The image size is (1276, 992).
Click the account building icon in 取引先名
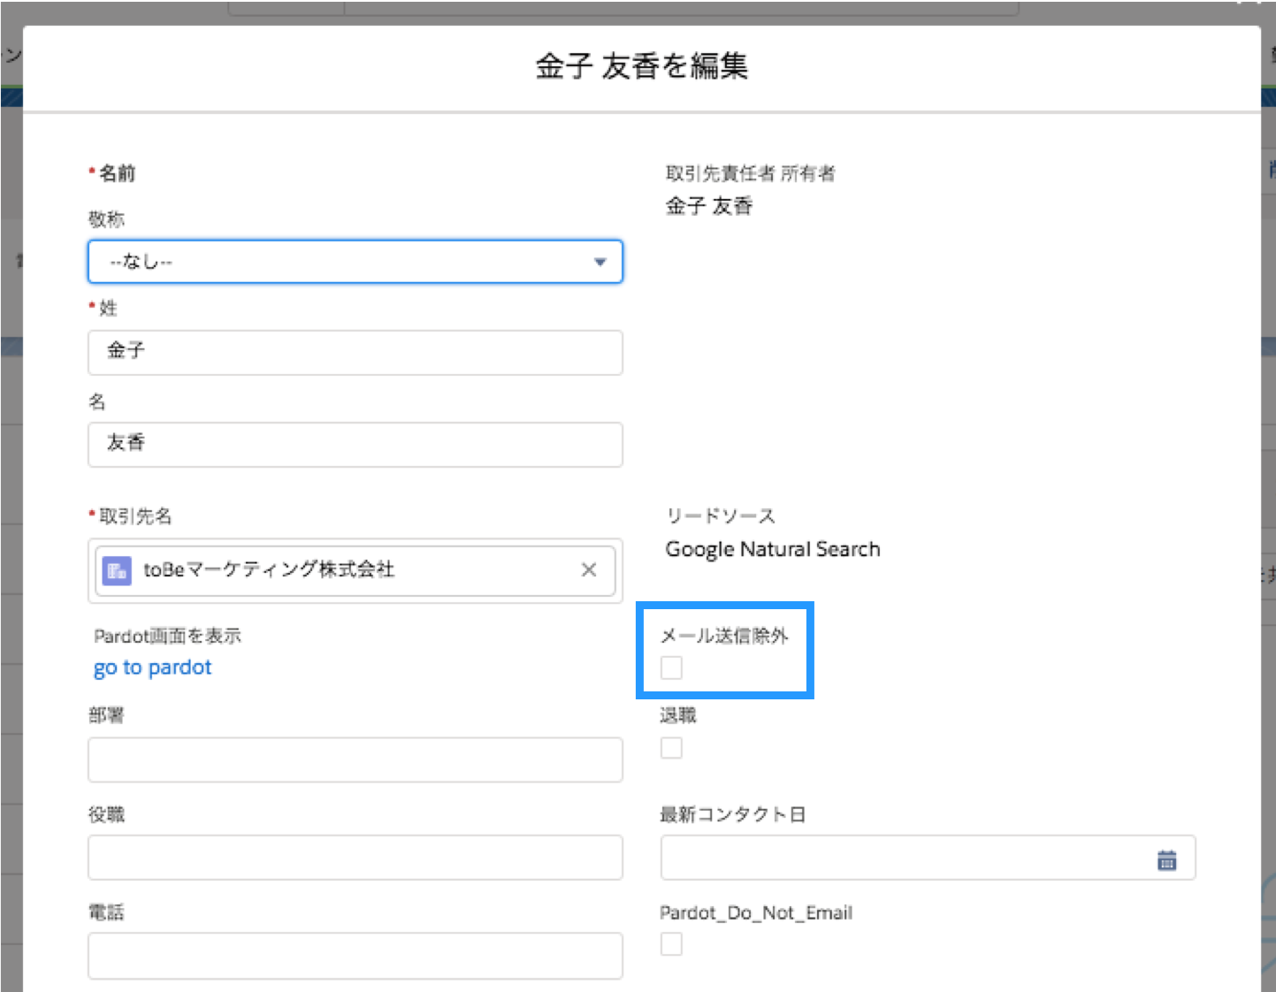117,570
